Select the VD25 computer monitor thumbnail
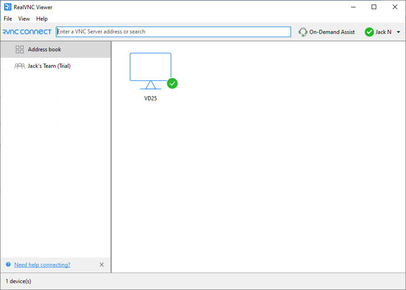This screenshot has width=406, height=290. coord(150,71)
